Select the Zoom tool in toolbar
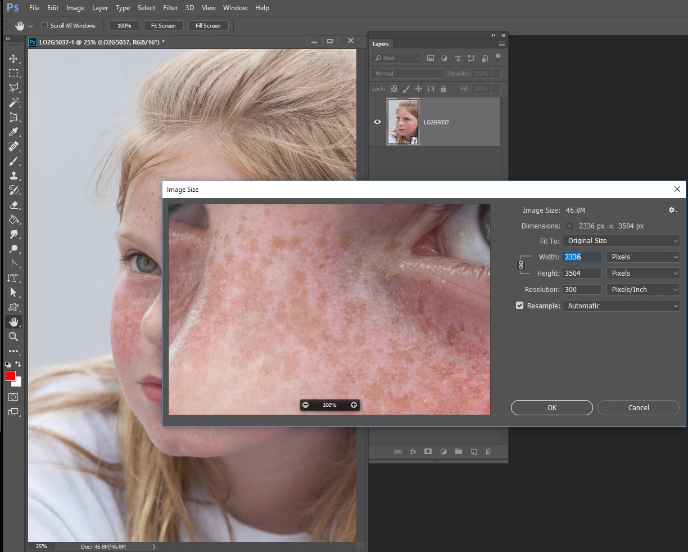 click(13, 336)
